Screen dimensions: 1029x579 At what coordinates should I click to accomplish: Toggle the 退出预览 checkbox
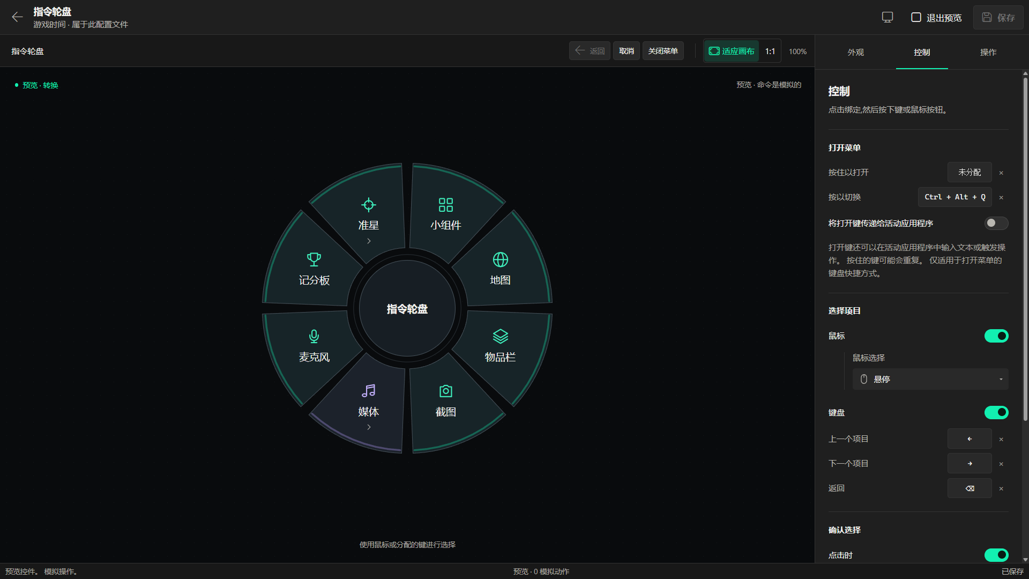pyautogui.click(x=916, y=17)
